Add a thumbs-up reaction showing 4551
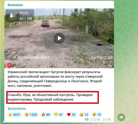This screenshot has width=138, height=124. [x=15, y=115]
